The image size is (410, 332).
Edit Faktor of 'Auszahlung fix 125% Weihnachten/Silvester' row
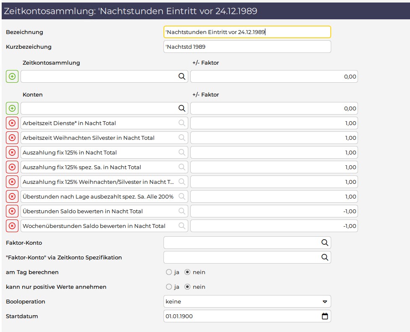point(274,182)
